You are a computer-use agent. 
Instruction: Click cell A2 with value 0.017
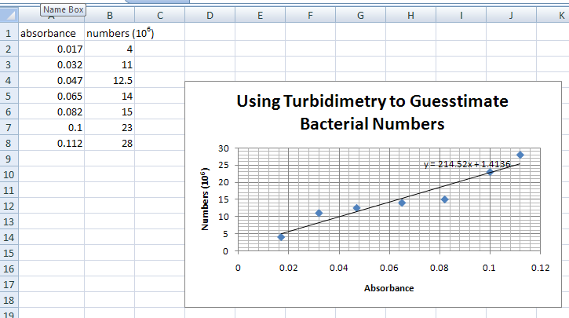tap(49, 49)
